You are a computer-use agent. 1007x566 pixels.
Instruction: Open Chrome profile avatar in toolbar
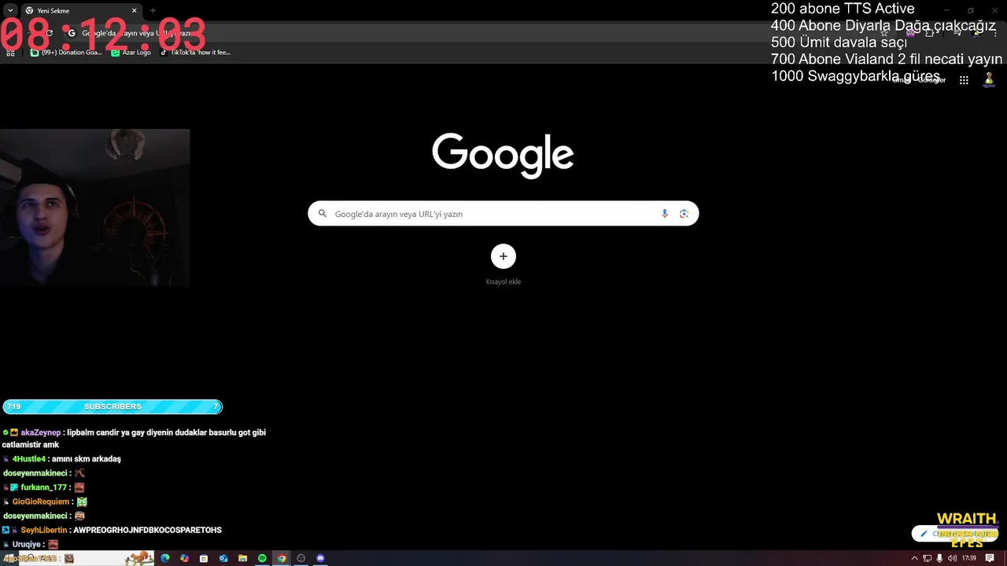point(977,33)
